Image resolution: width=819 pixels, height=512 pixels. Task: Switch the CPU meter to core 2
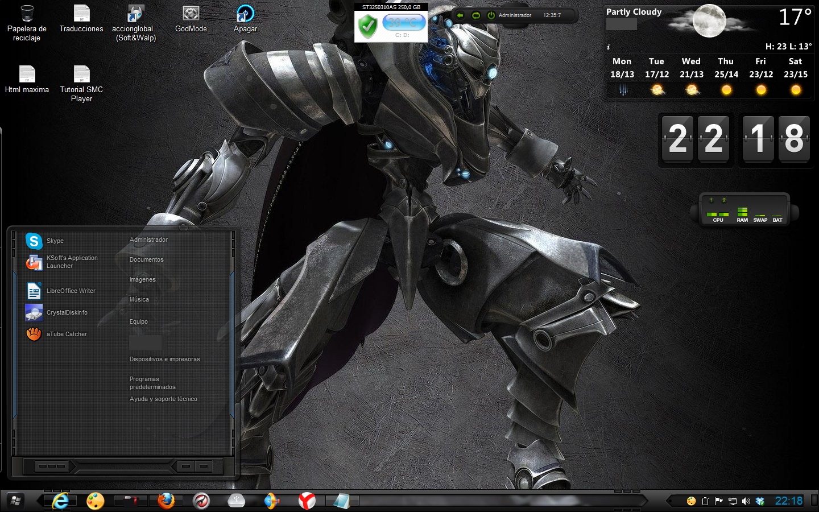724,200
